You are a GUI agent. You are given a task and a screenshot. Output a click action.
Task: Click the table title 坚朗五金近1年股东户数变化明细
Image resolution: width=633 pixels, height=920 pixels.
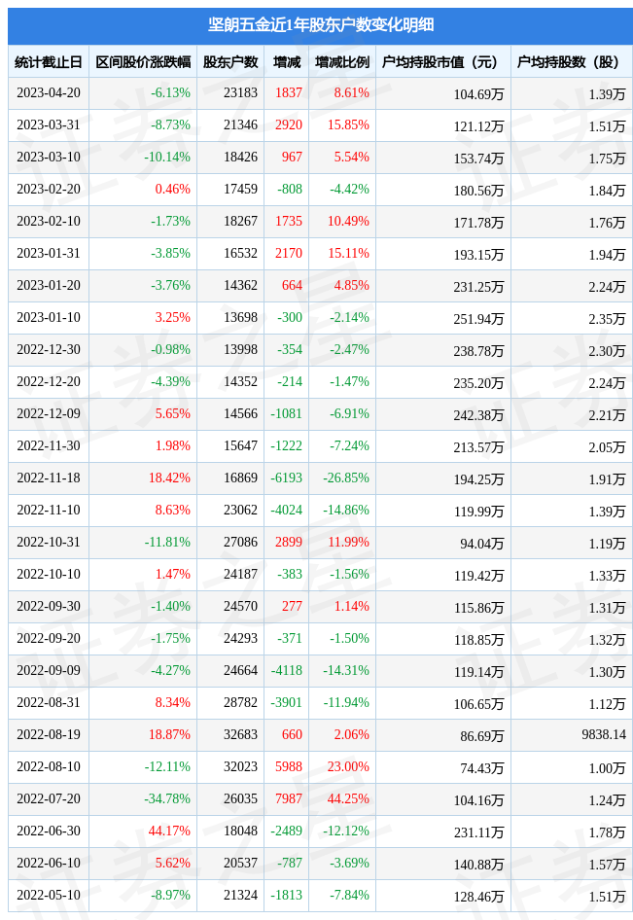point(321,24)
